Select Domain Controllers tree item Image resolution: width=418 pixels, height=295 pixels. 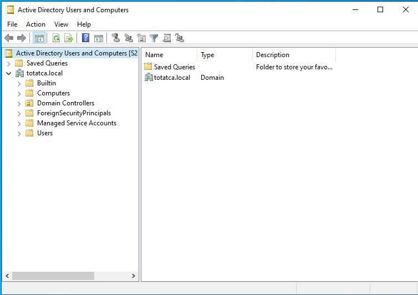tap(65, 103)
